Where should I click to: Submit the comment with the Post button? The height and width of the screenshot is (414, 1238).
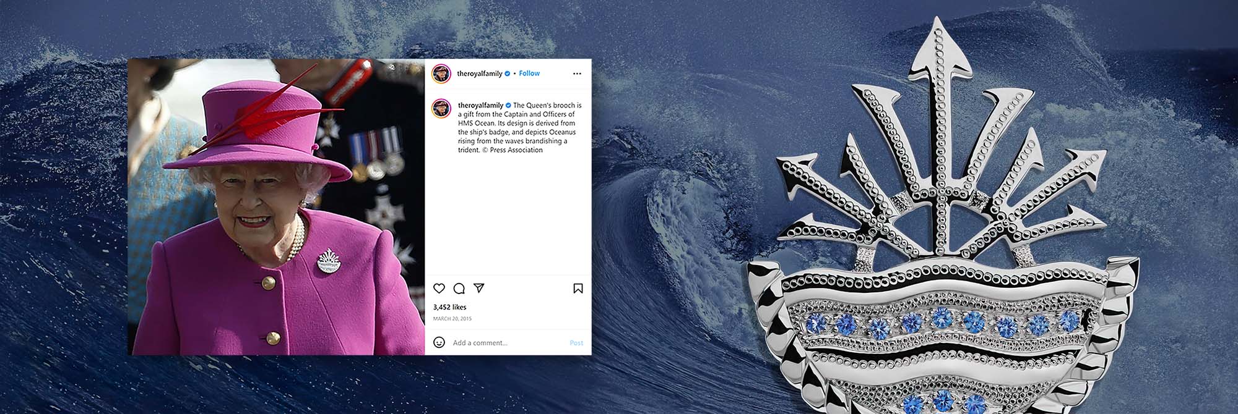pyautogui.click(x=576, y=343)
